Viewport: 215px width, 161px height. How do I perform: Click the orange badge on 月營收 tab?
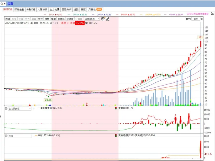click(99, 10)
